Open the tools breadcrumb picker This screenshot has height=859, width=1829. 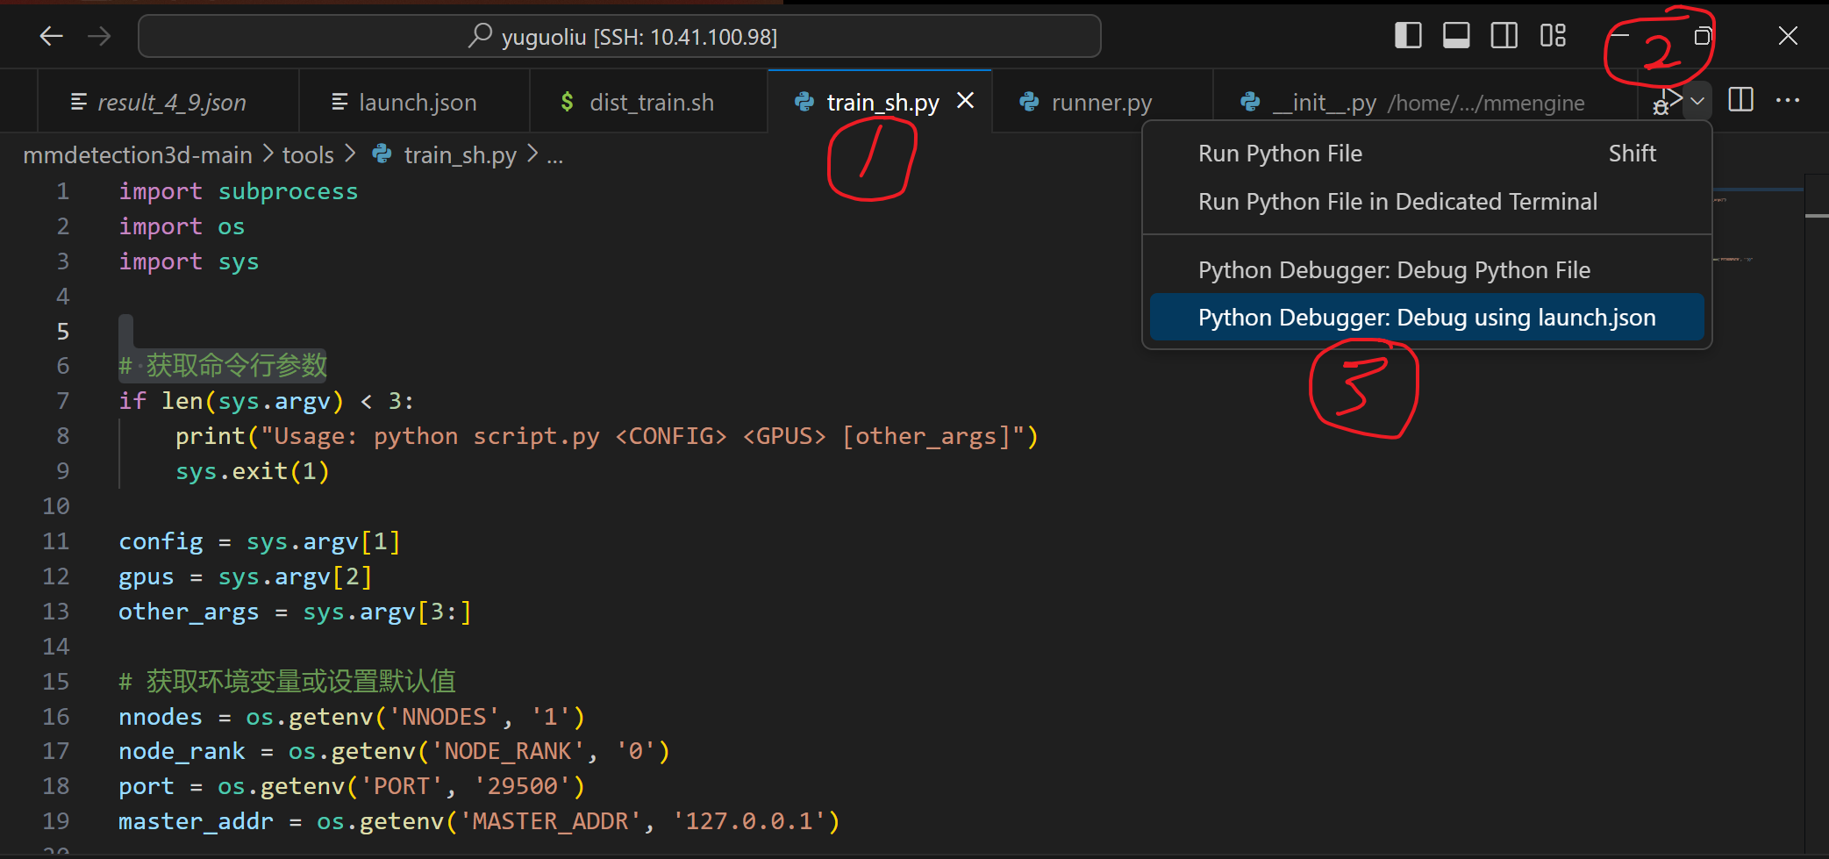pos(307,154)
